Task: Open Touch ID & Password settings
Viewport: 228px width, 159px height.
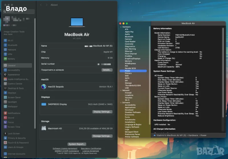Action: [5, 143]
